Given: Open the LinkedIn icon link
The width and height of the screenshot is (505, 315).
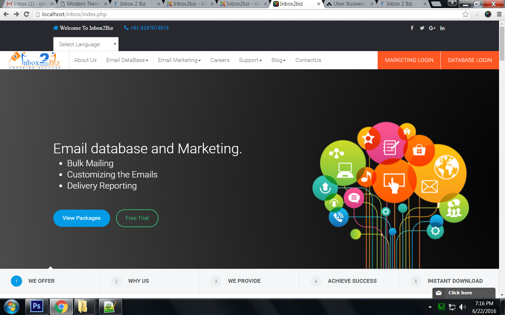Looking at the screenshot, I should pos(443,28).
